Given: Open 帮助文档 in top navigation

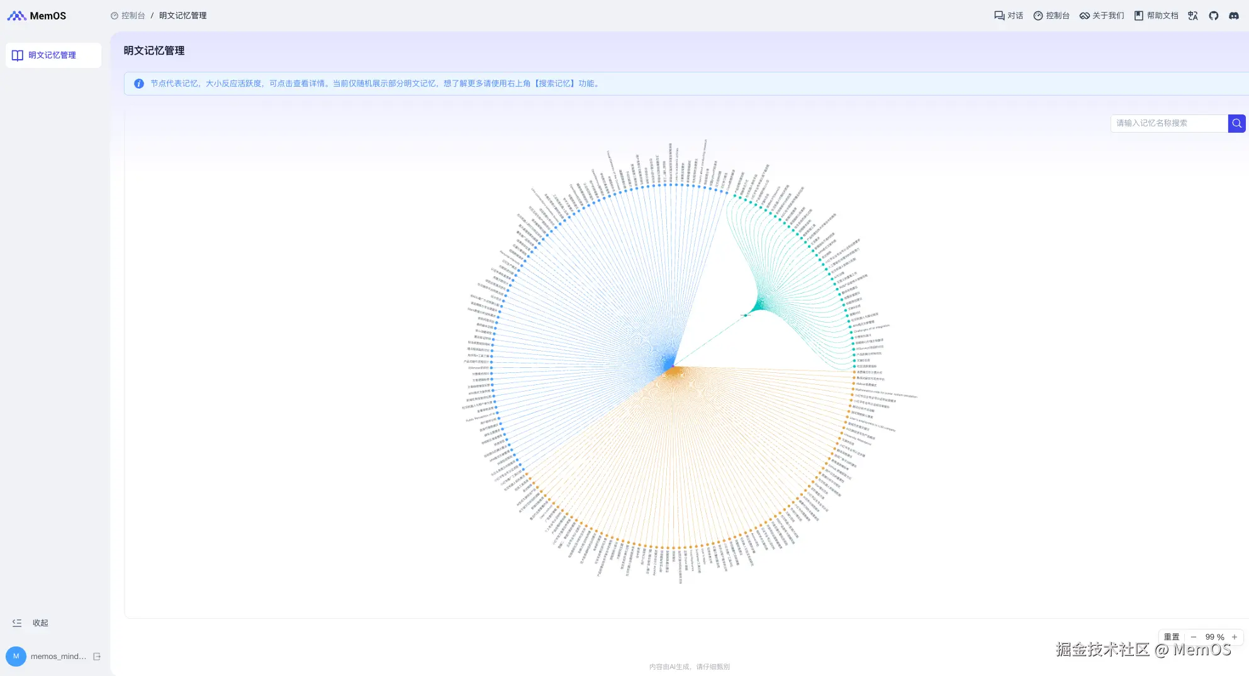Looking at the screenshot, I should [x=1157, y=16].
